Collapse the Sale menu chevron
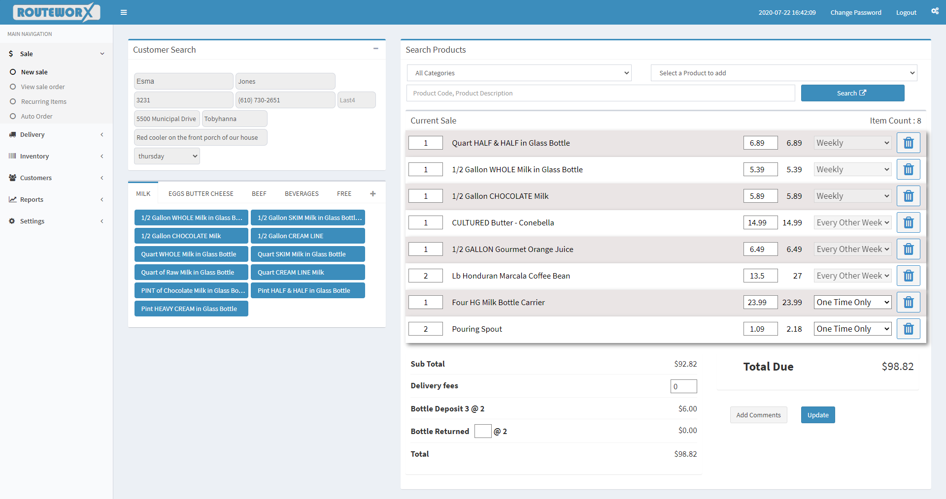 pos(102,54)
